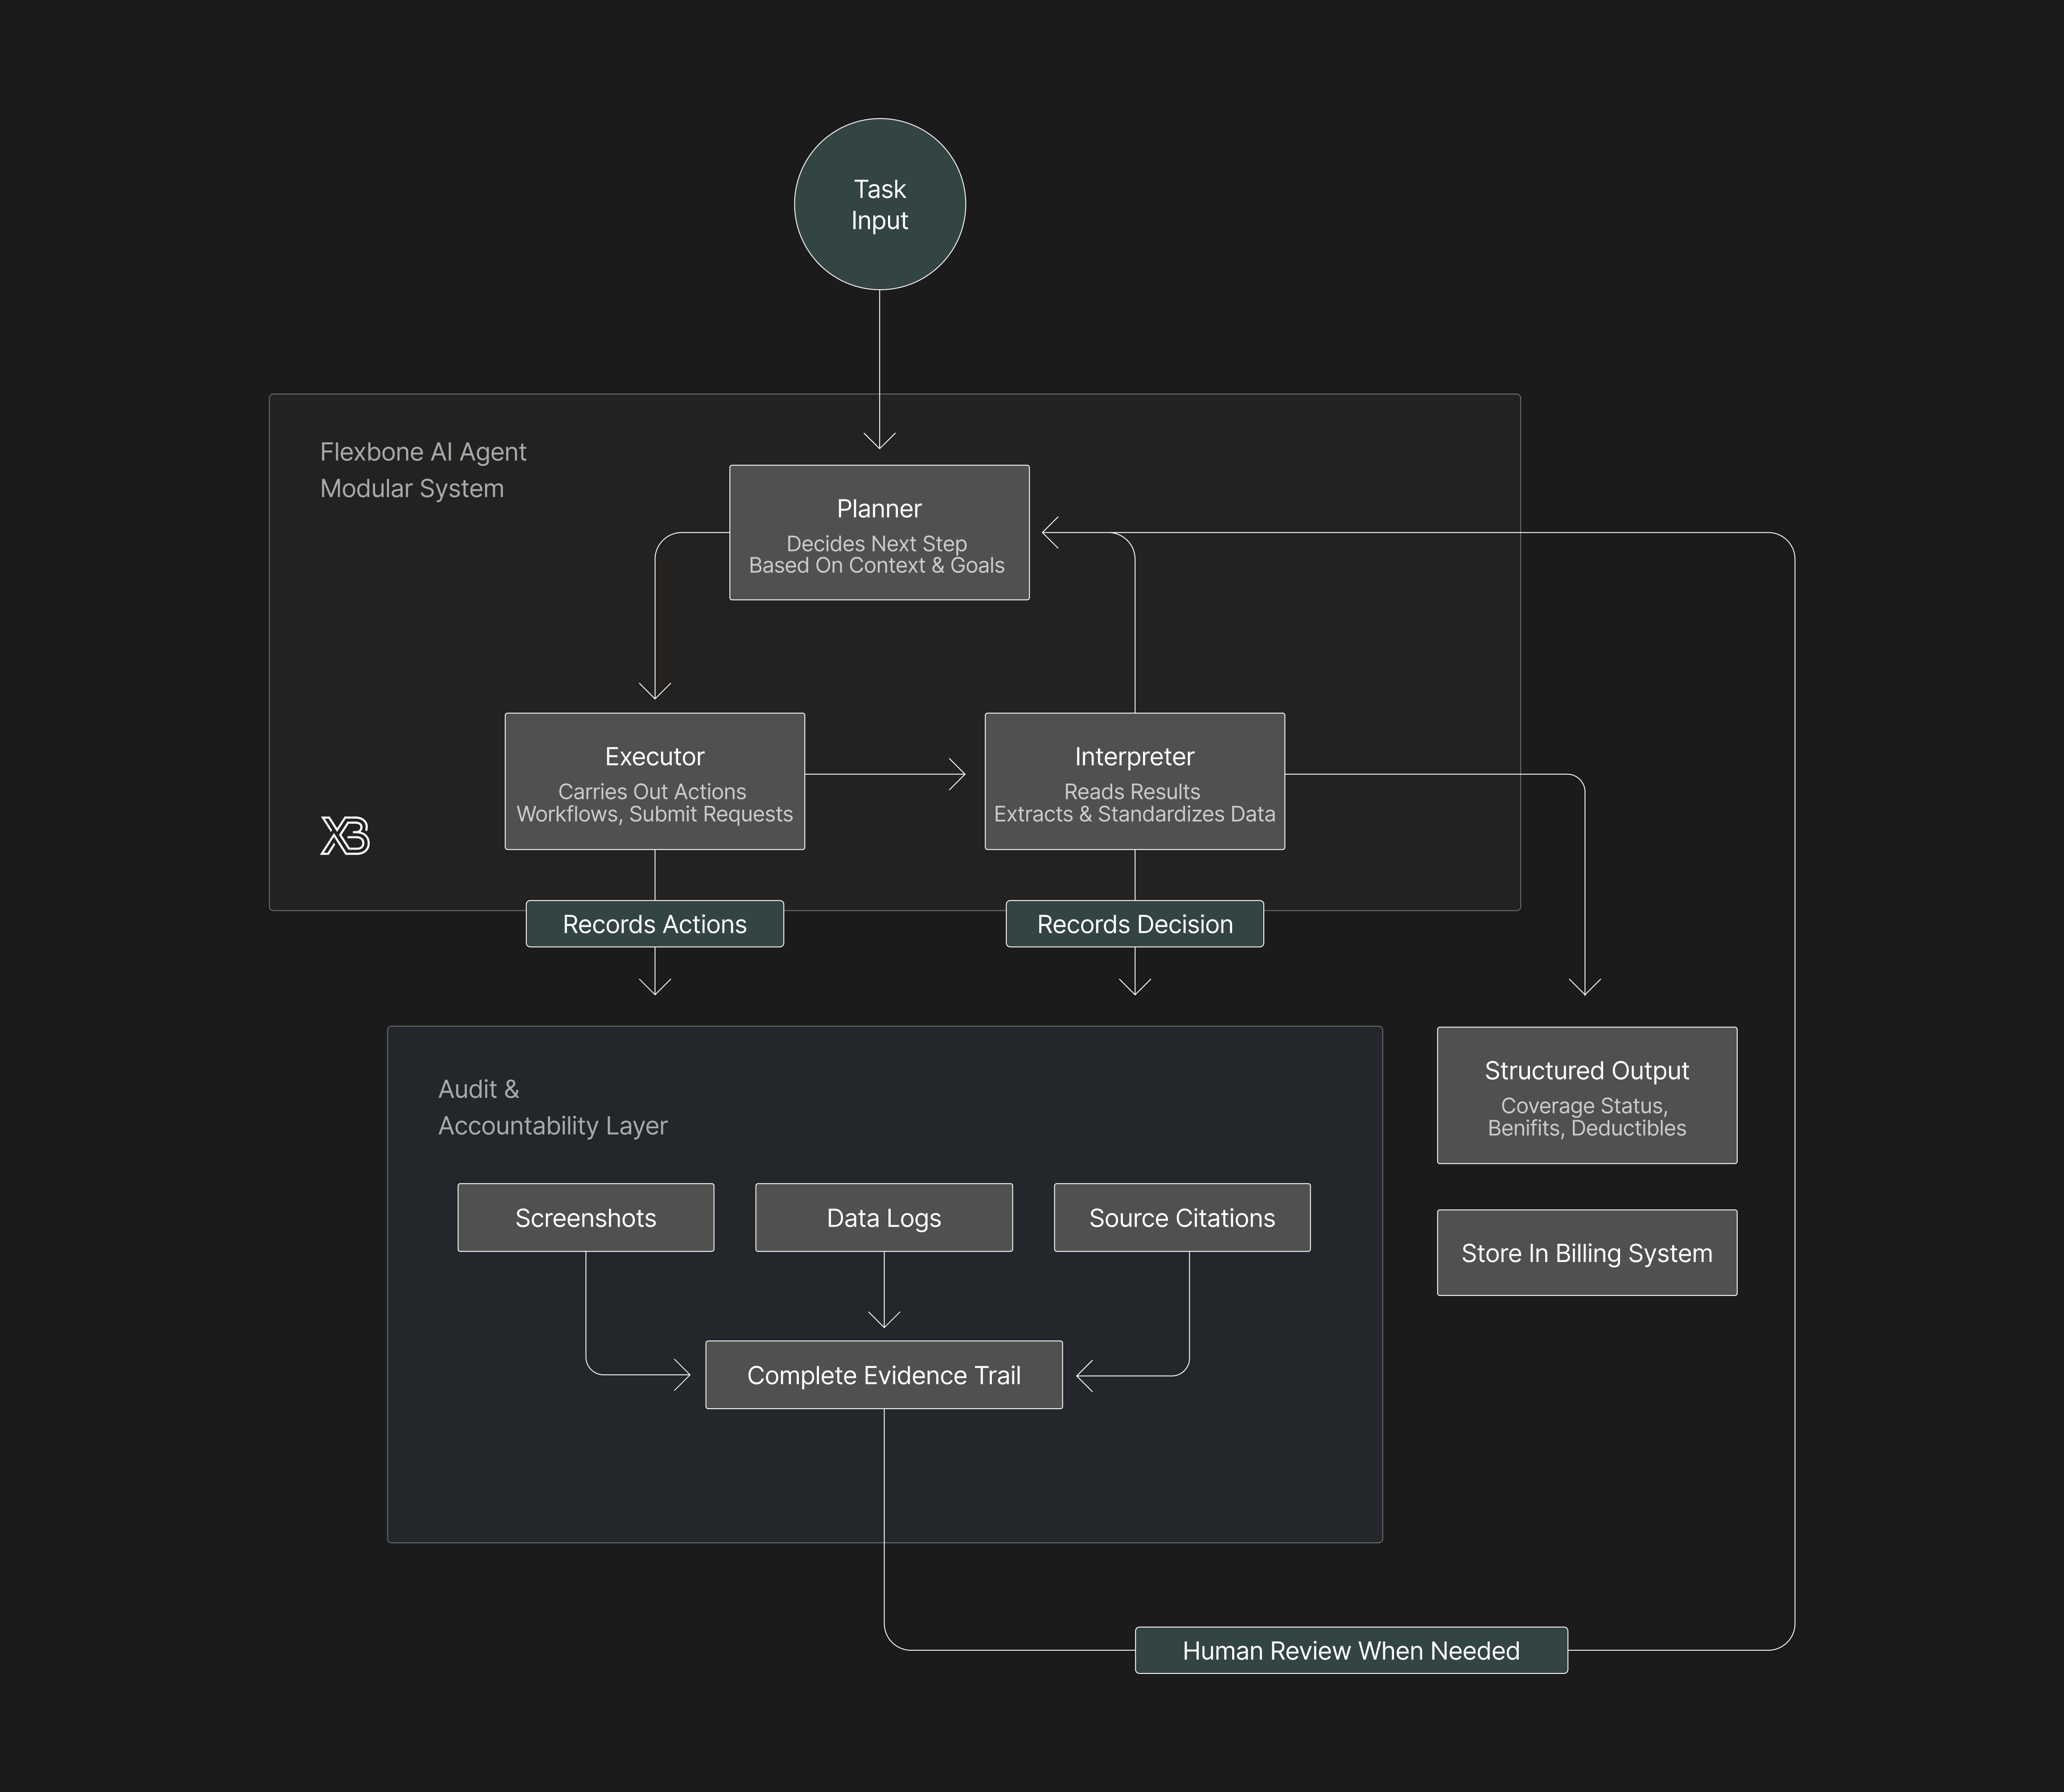This screenshot has width=2064, height=1792.
Task: Click arrowhead above Structured Output box
Action: [x=1585, y=987]
